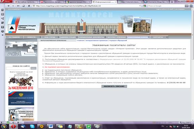Click the Google search field in toolbar
Screen dimensions: 194x129
pos(166,6)
